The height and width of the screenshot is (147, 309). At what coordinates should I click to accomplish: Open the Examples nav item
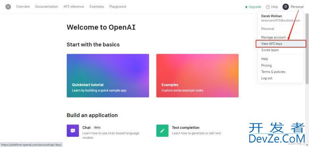pos(97,7)
